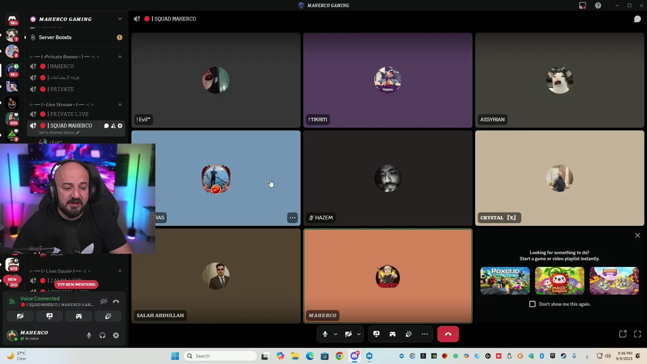Click red disconnect call button
Image resolution: width=647 pixels, height=364 pixels.
pos(448,334)
